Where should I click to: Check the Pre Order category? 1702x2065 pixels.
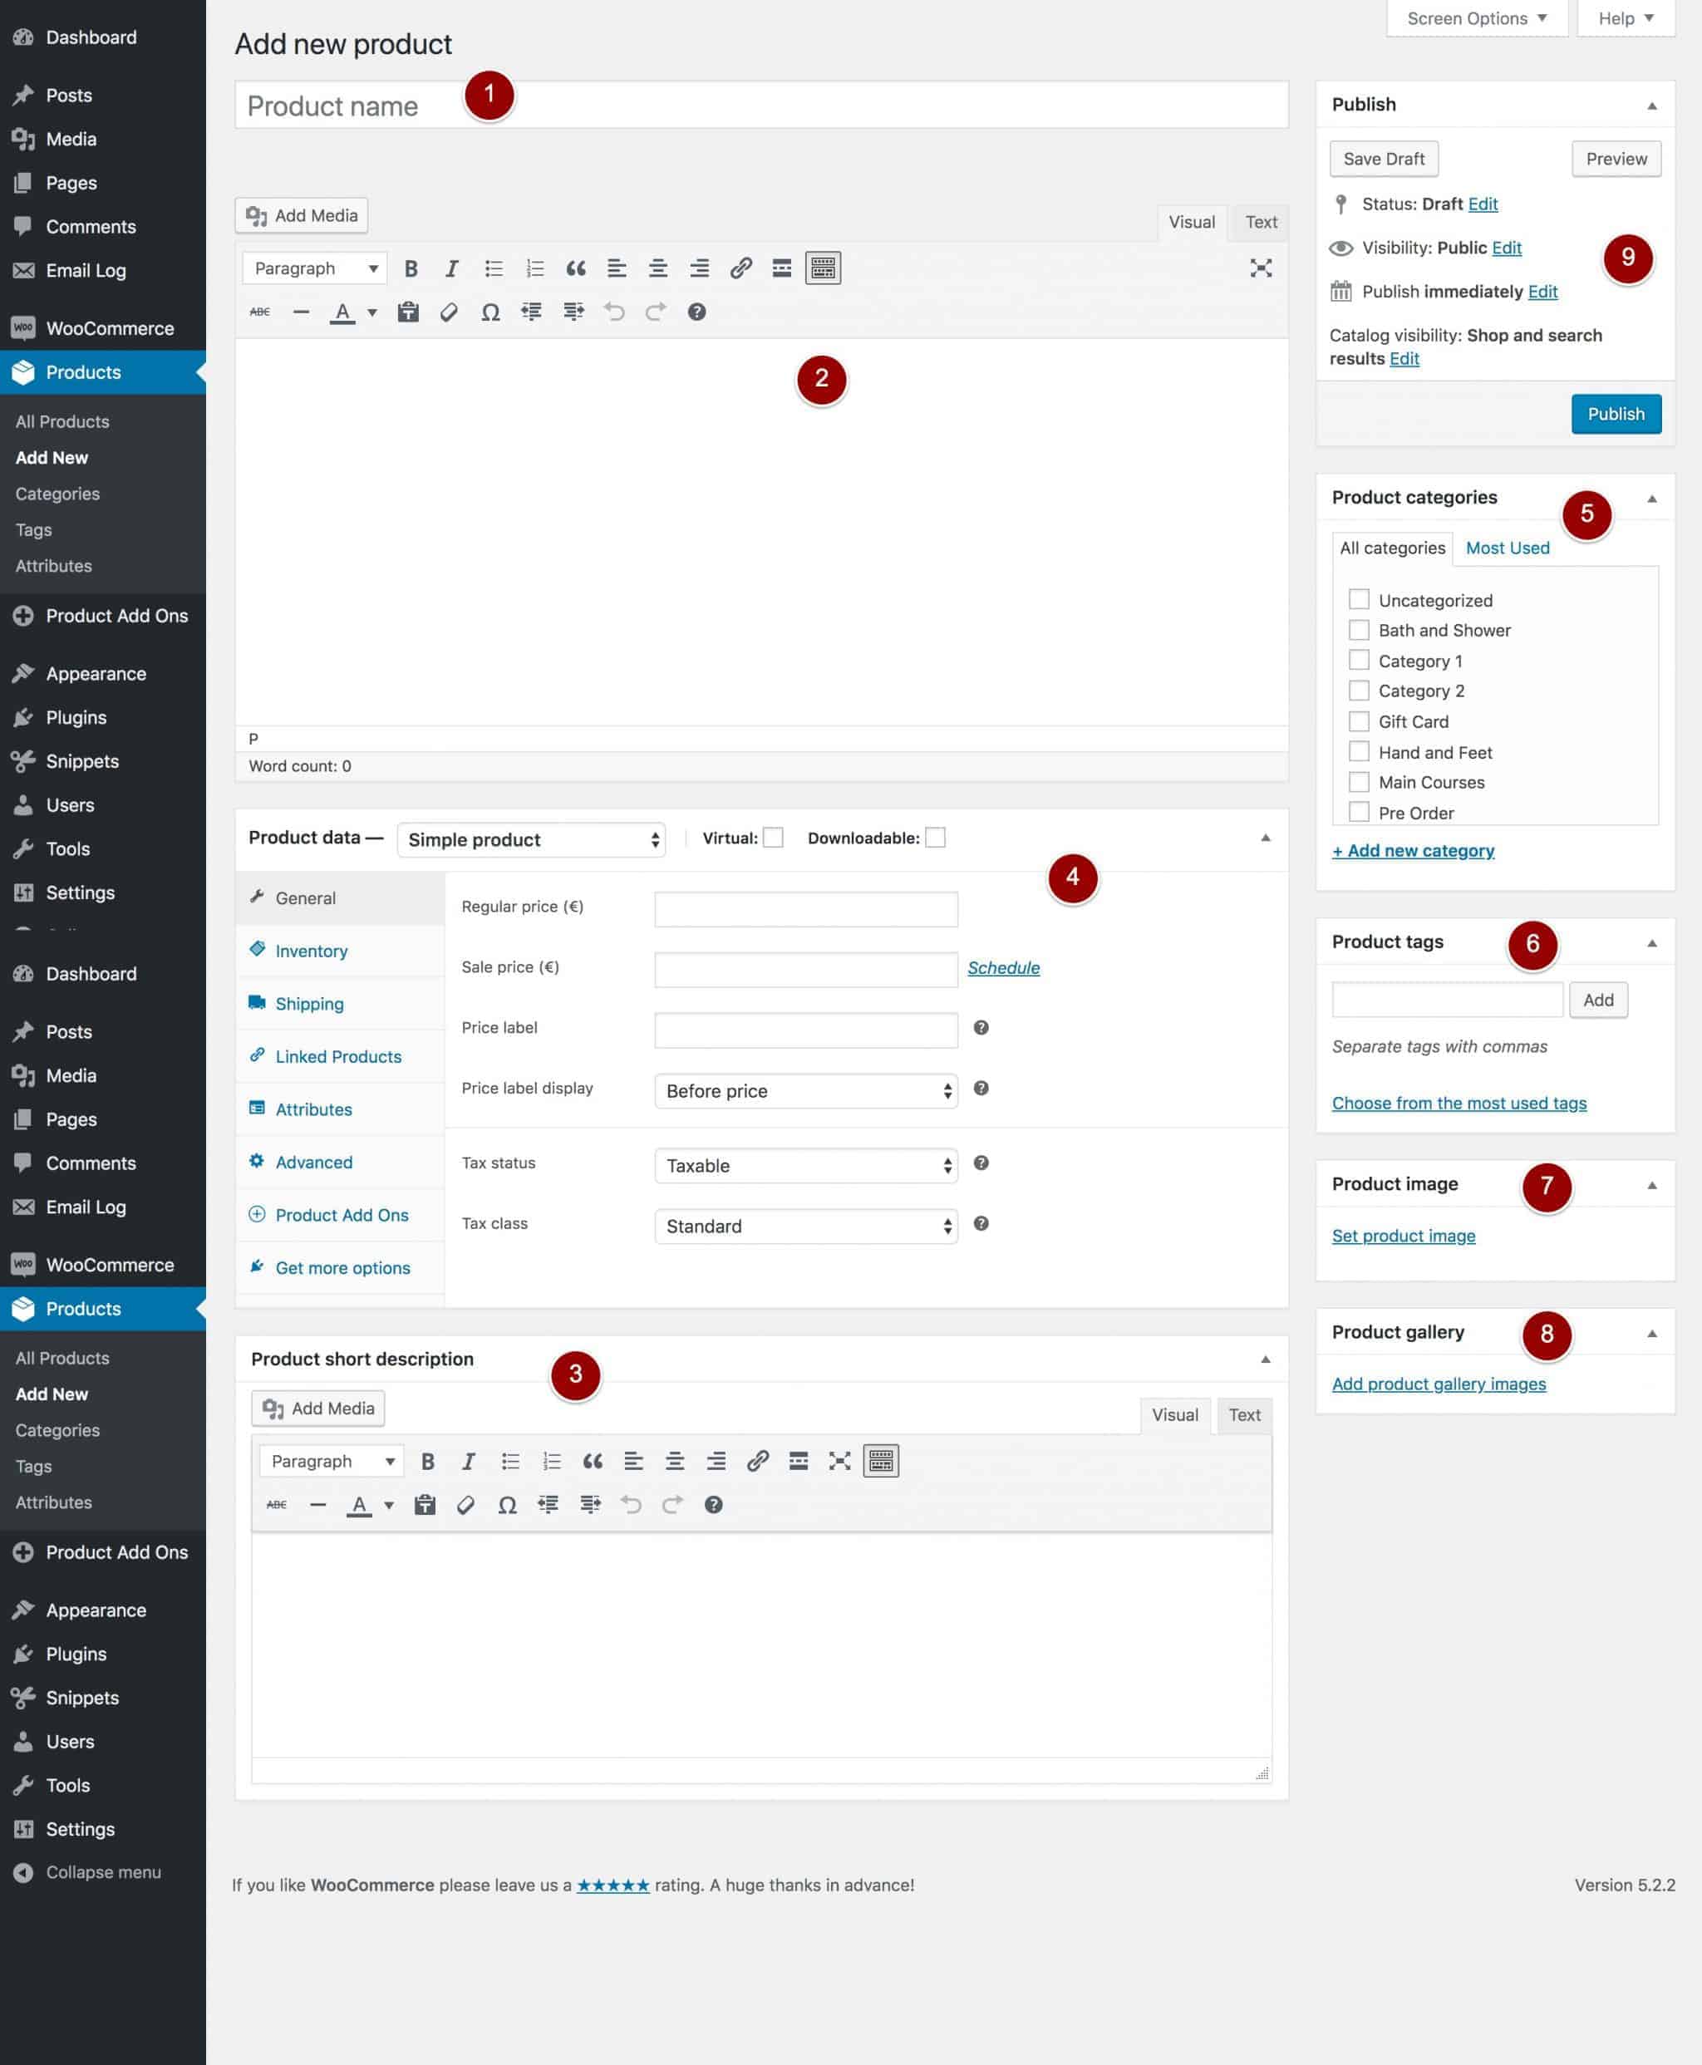(x=1359, y=813)
